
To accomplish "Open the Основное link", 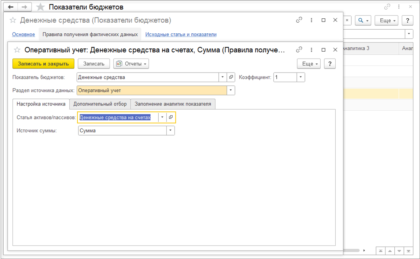I will (x=23, y=34).
